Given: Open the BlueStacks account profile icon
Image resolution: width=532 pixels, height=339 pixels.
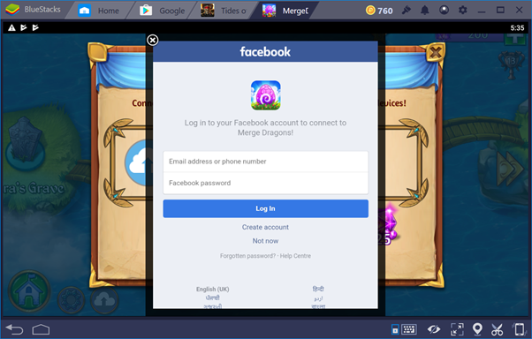Looking at the screenshot, I should 444,11.
